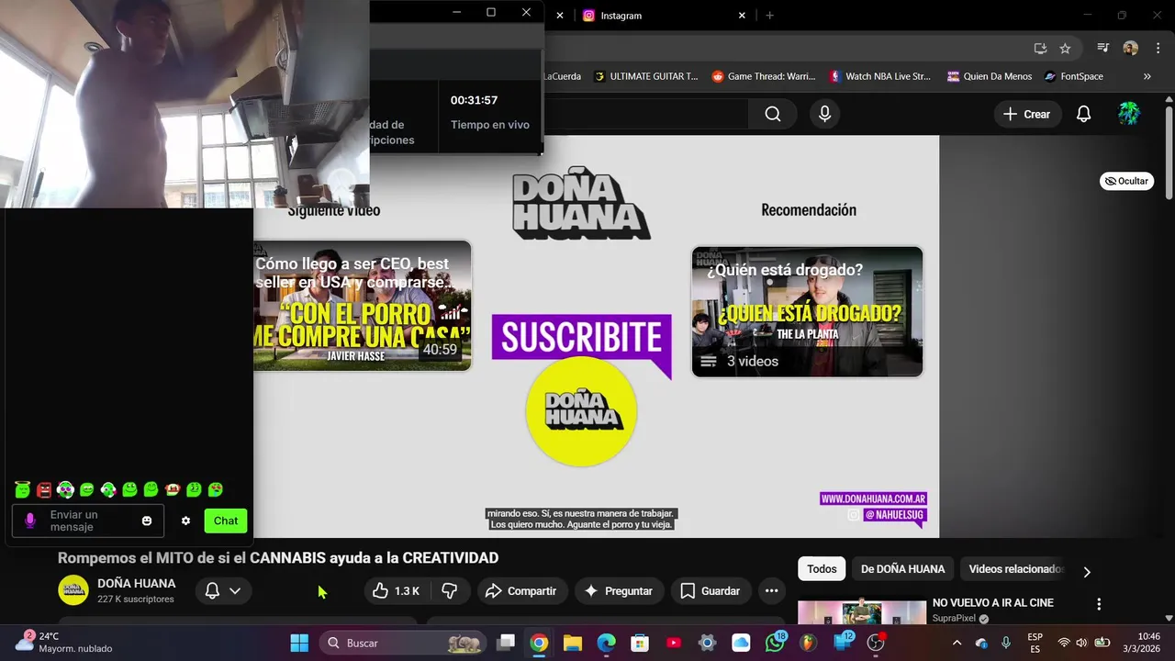Save video with the Guardar button
Image resolution: width=1175 pixels, height=661 pixels.
pyautogui.click(x=711, y=591)
